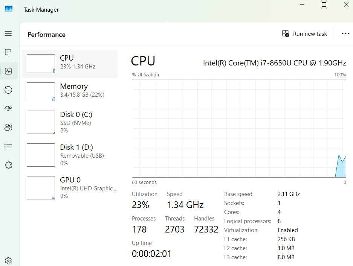Viewport: 353px width, 266px height.
Task: Click the L3 cache 8.0 MB value
Action: pos(286,257)
